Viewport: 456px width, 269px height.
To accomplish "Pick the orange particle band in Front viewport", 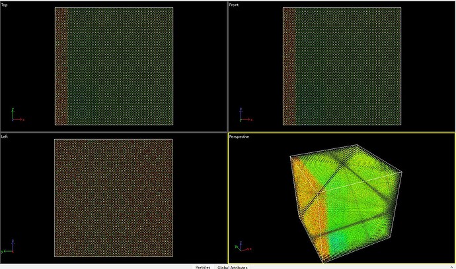I will (x=289, y=66).
